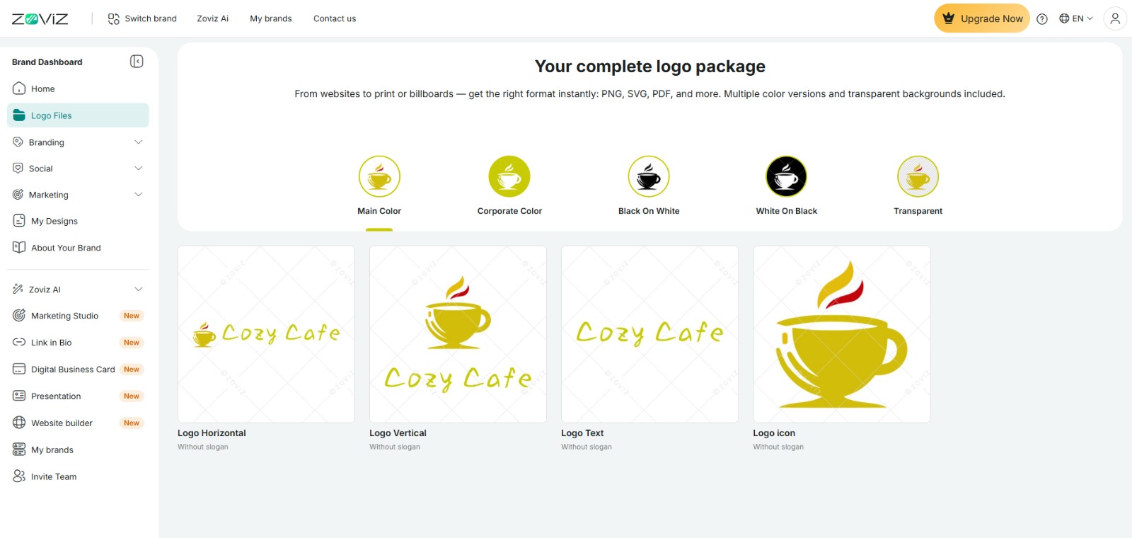
Task: Expand the Social section
Action: point(78,168)
